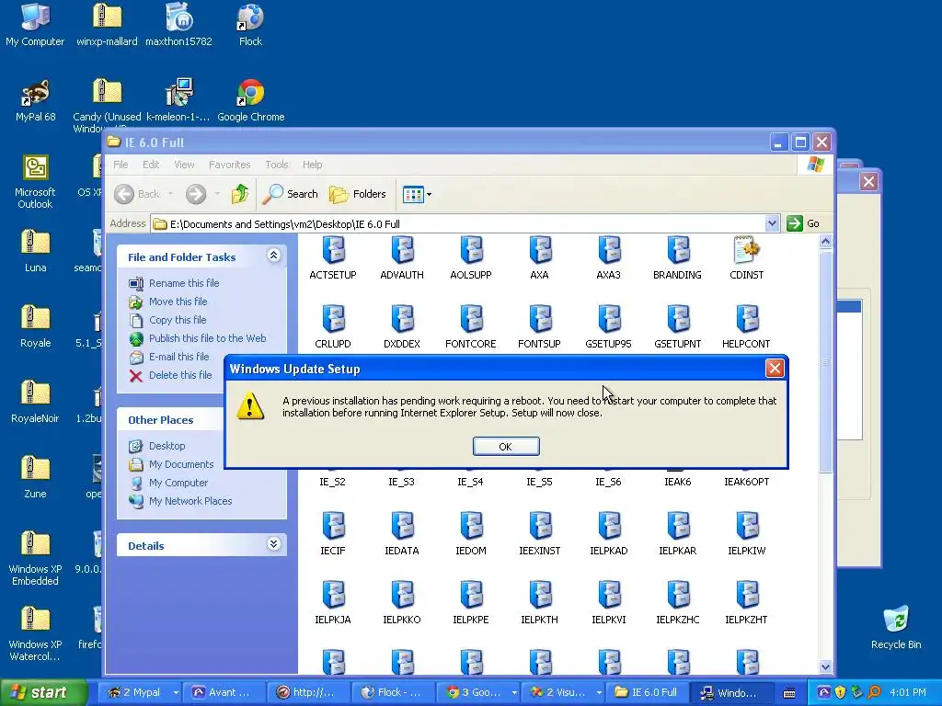The width and height of the screenshot is (942, 706).
Task: Collapse the File and Folder Tasks panel
Action: 273,256
